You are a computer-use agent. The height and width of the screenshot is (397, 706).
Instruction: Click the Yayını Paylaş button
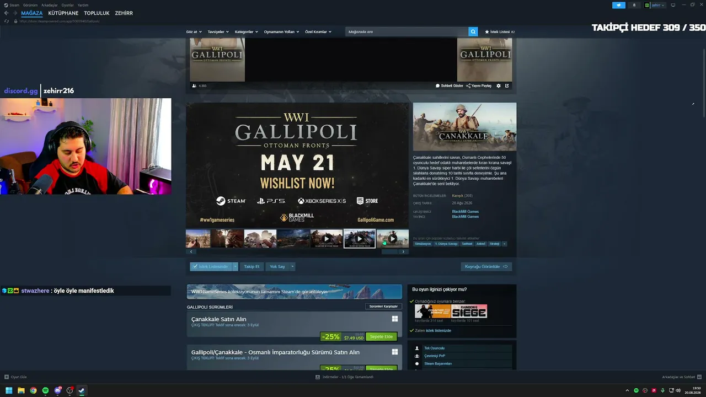(x=479, y=85)
